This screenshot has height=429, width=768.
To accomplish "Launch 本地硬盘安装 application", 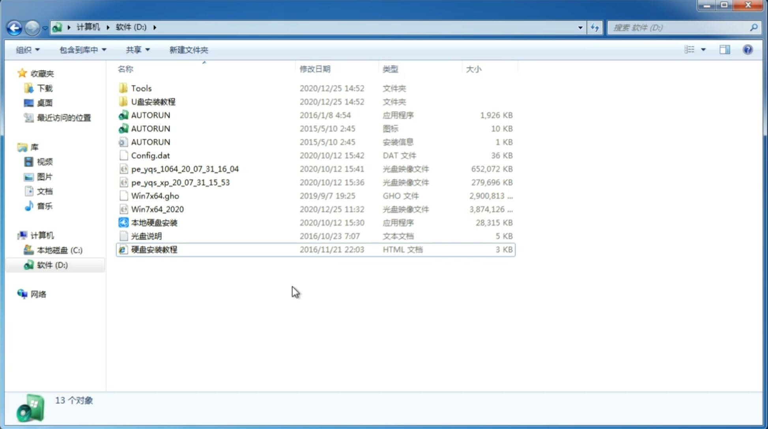I will (154, 222).
